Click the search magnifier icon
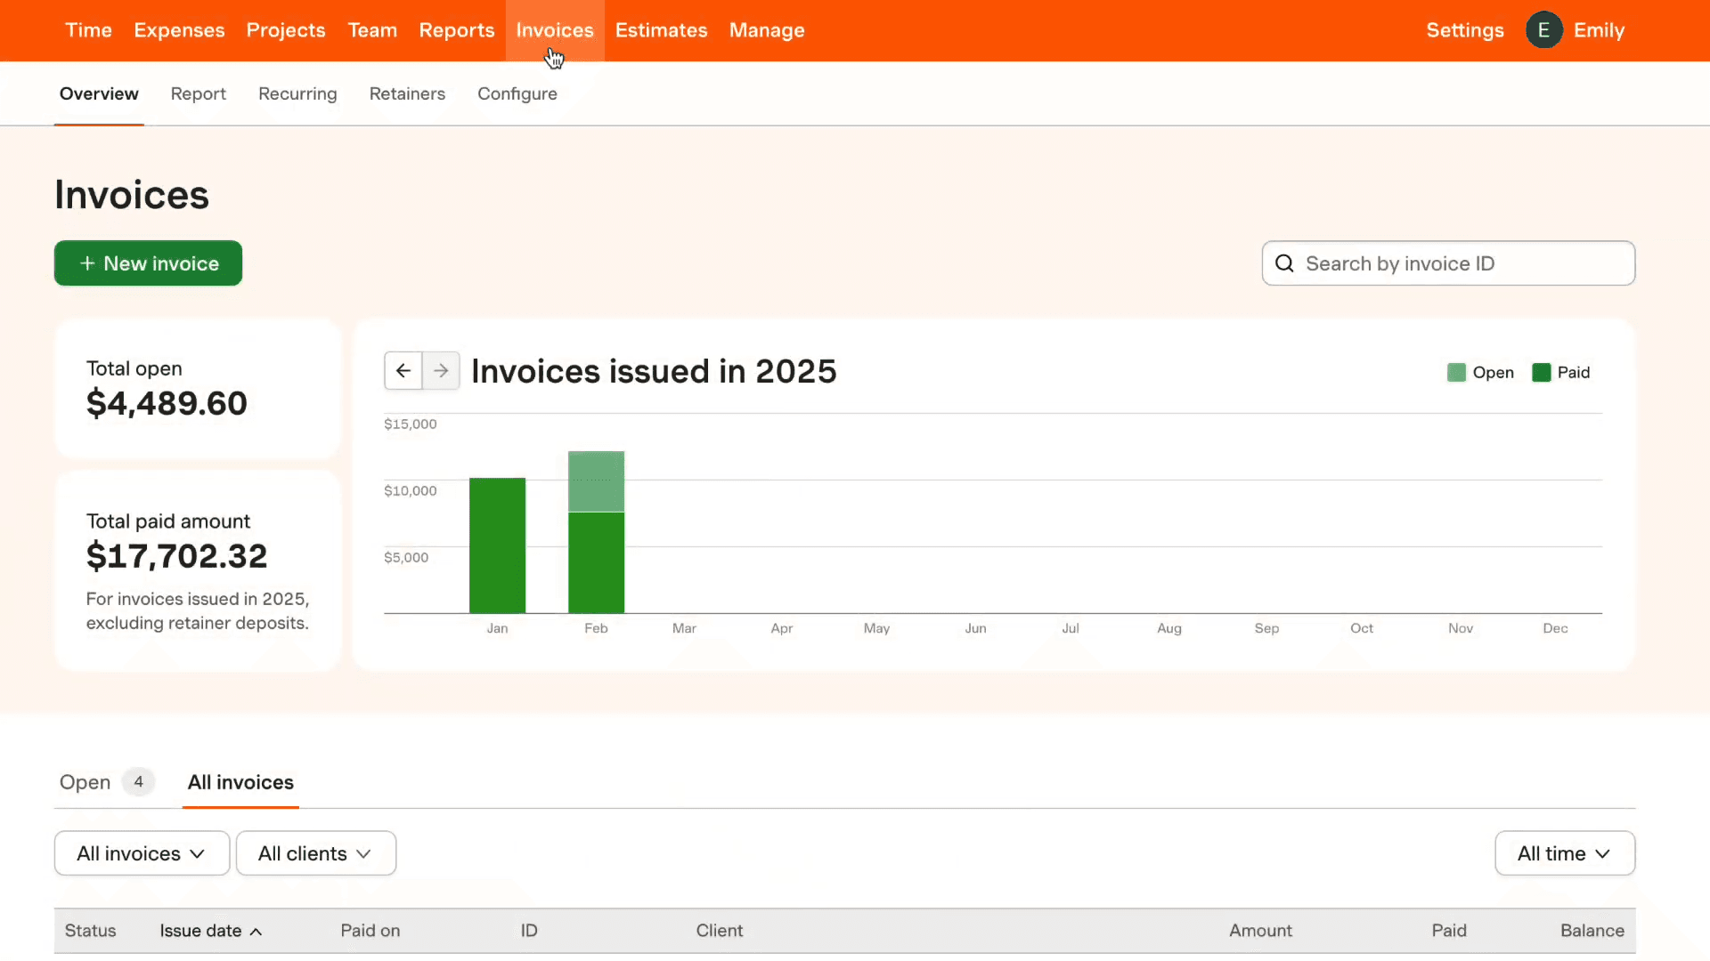 [1284, 263]
